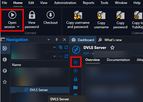Open the user vault sidebar icon
The width and height of the screenshot is (143, 102).
point(5,60)
